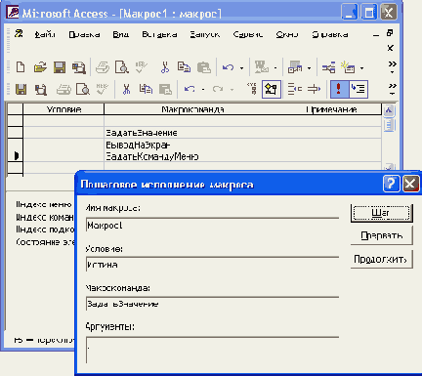422x376 pixels.
Task: Click the Insert Rows icon
Action: click(295, 89)
